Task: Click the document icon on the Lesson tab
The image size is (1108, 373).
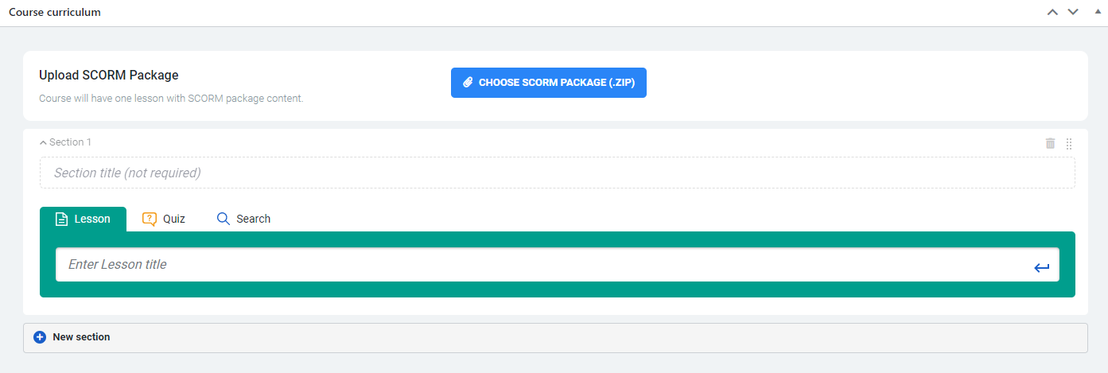Action: (61, 219)
